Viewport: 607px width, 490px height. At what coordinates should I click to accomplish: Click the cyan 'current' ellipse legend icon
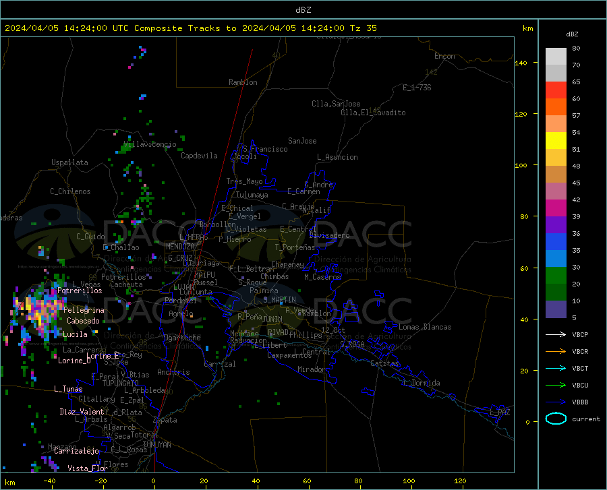point(556,419)
